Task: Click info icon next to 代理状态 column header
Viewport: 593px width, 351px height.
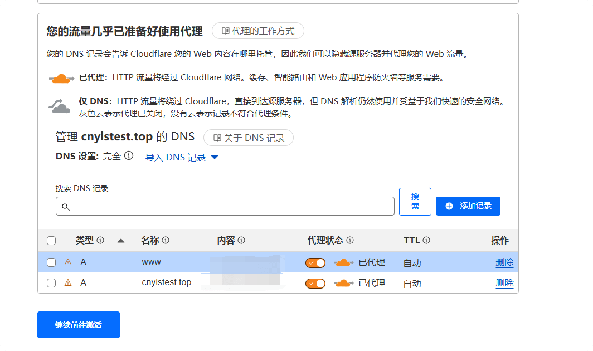Action: click(350, 241)
